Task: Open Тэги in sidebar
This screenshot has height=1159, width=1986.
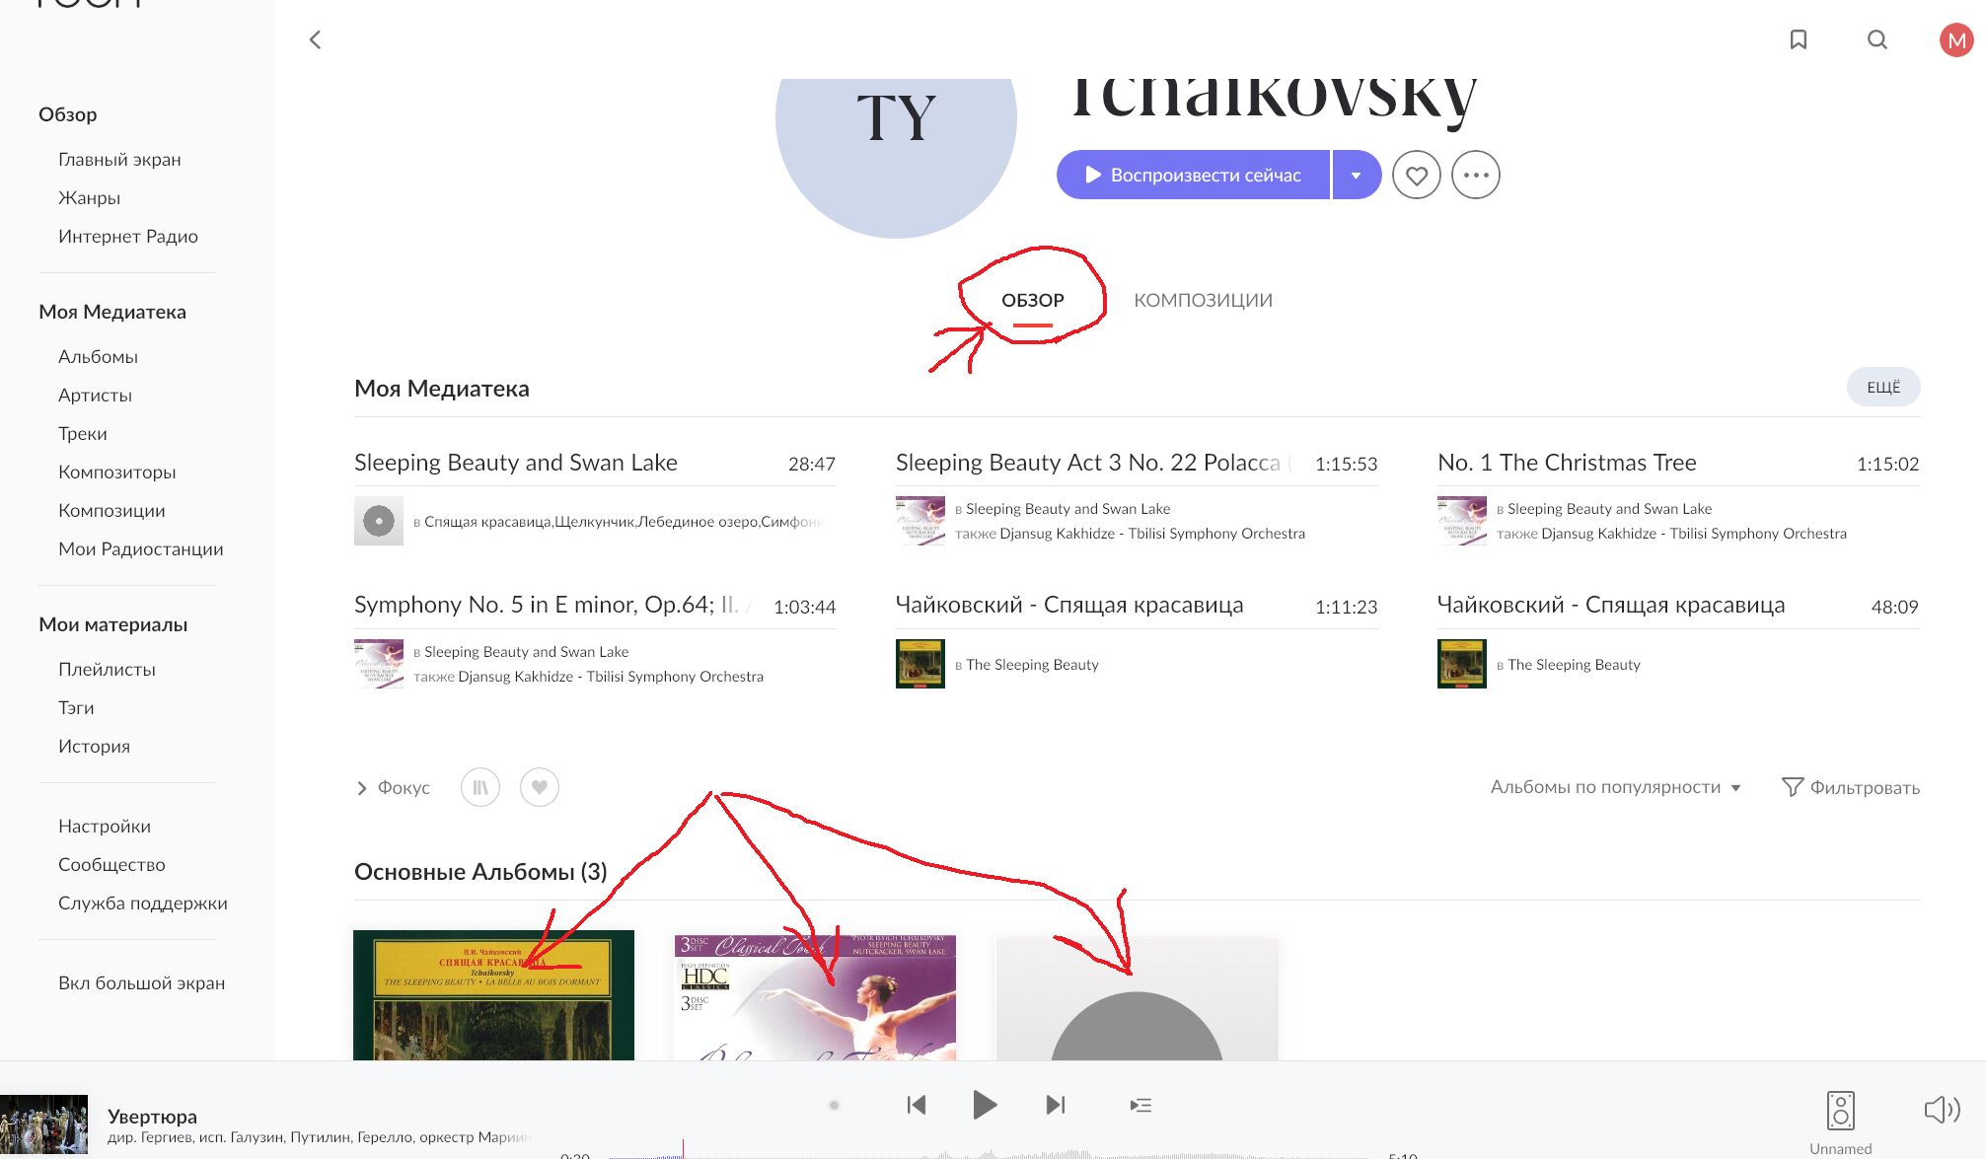Action: (76, 707)
